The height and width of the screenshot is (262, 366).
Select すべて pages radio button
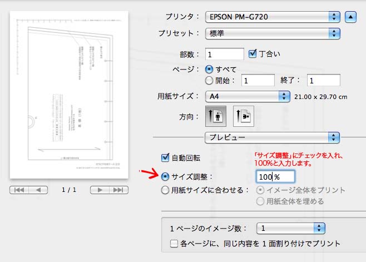pos(209,69)
